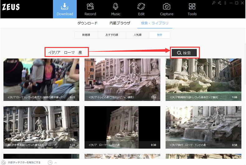Open the Capture camera section
246x165 pixels.
[166, 9]
